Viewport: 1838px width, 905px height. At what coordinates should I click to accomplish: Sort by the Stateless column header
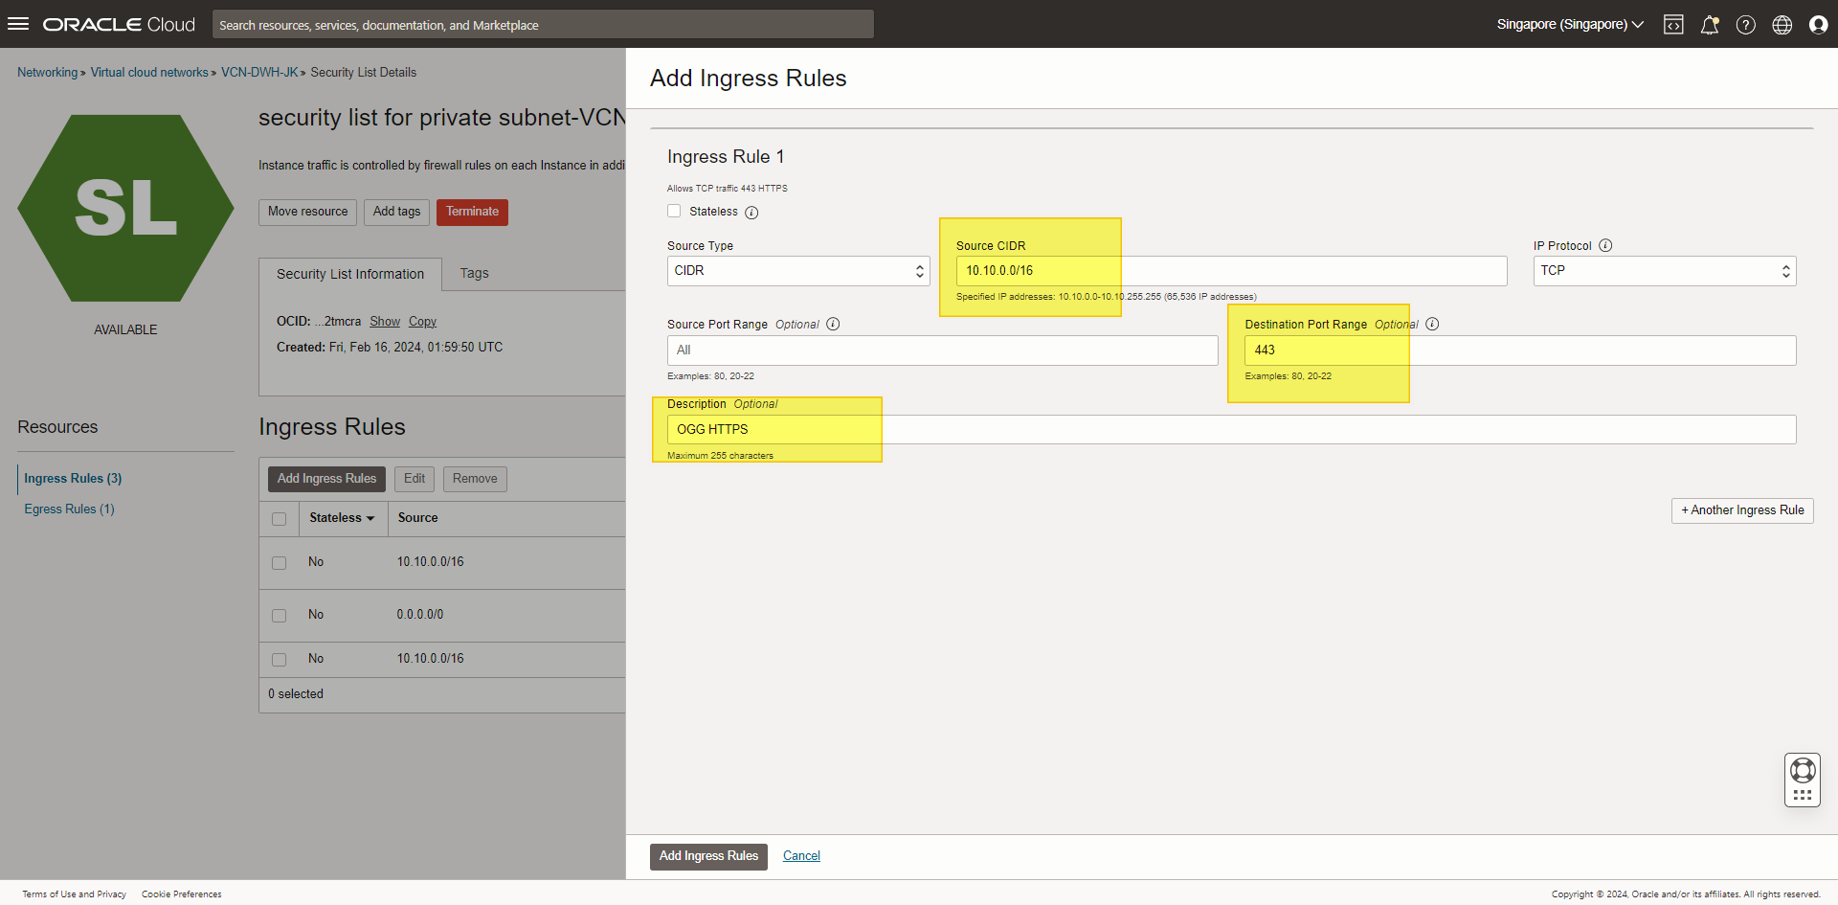[342, 518]
